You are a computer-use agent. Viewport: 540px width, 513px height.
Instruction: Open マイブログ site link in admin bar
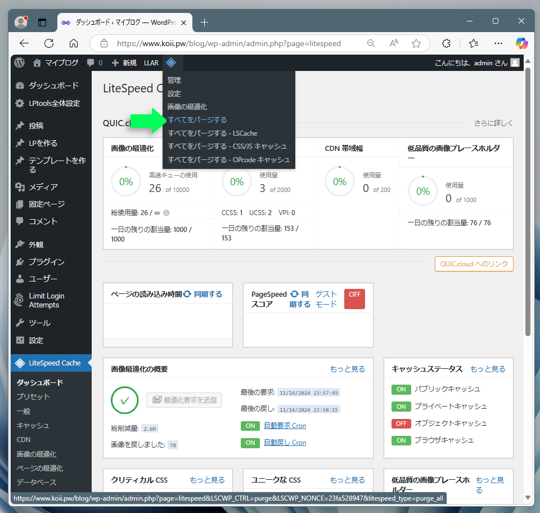tap(56, 63)
